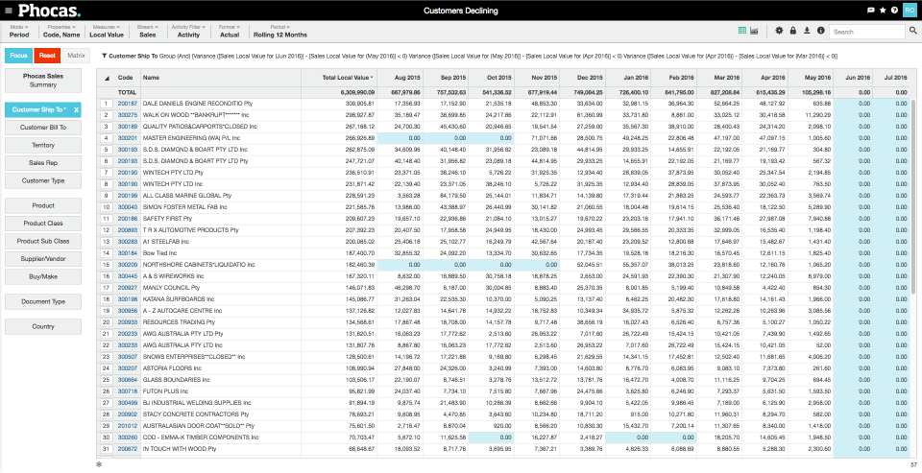This screenshot has height=473, width=922.
Task: Open the Format dropdown
Action: tap(230, 31)
